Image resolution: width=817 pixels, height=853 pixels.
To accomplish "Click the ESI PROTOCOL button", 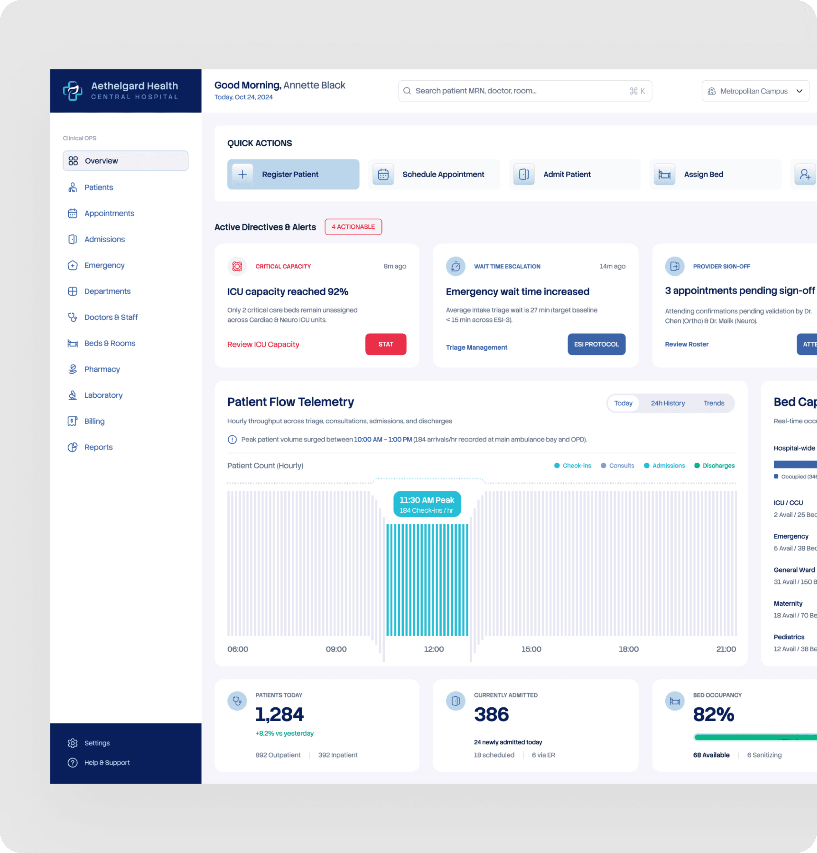I will [x=596, y=344].
